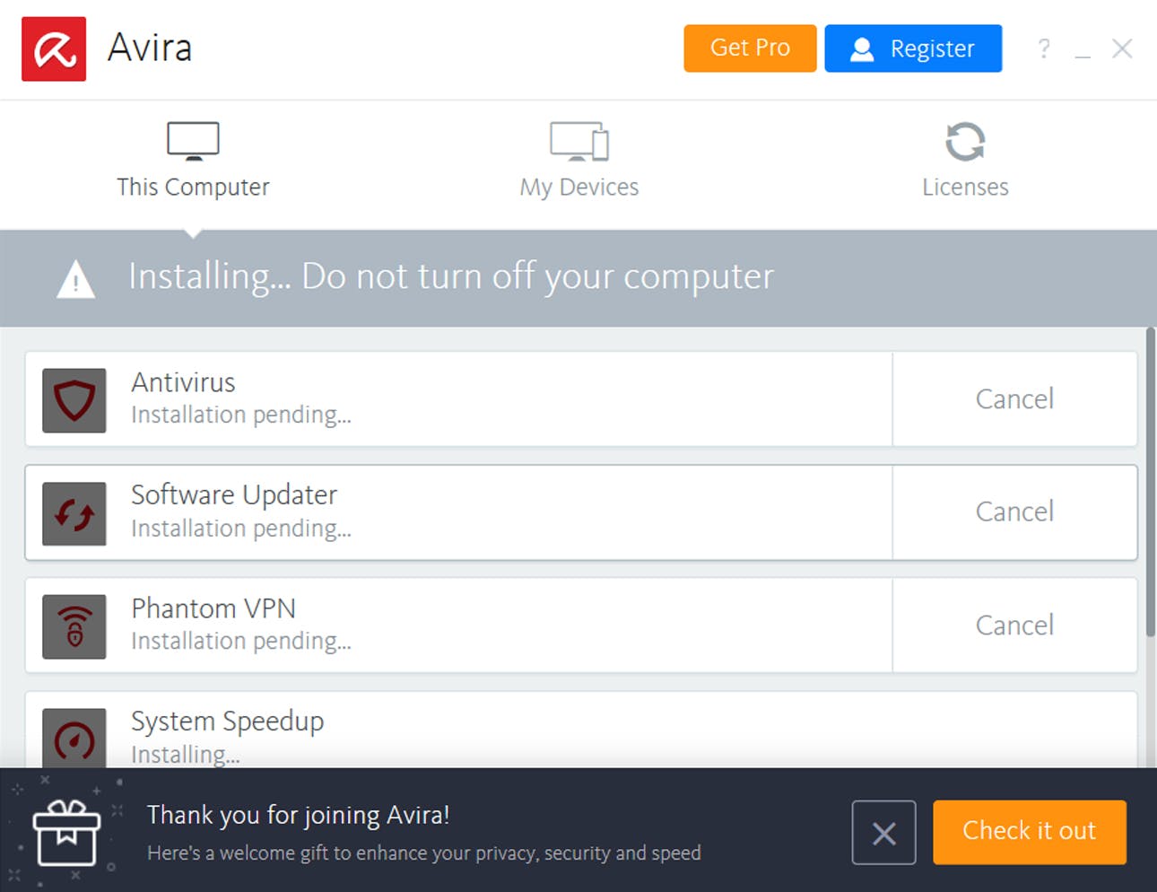Cancel the Antivirus installation
Screen dimensions: 1157x892
pos(1013,399)
